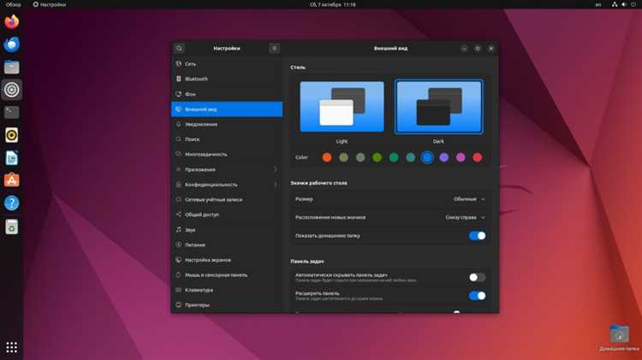Select the Внешний вид sidebar item
The height and width of the screenshot is (360, 642).
pos(227,109)
